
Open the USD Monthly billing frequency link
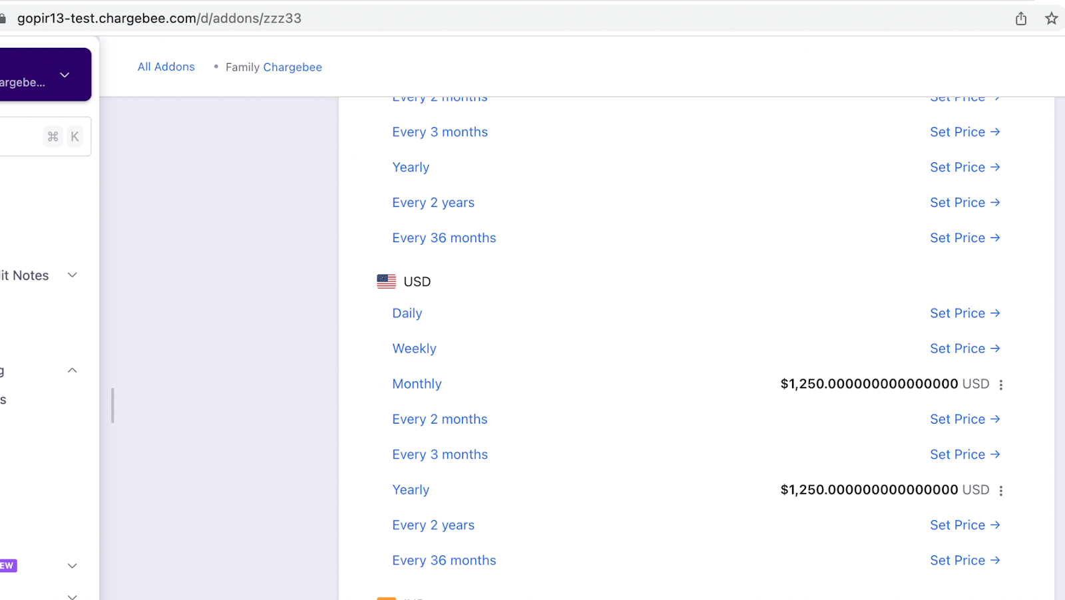coord(417,384)
